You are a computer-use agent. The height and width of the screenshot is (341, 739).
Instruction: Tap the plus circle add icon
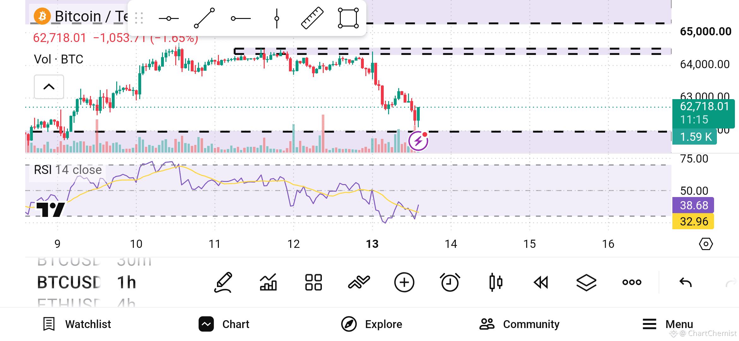404,282
